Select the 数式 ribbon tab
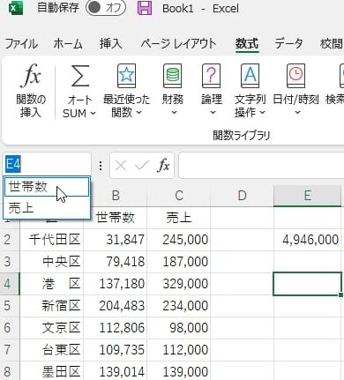Image resolution: width=344 pixels, height=380 pixels. click(x=247, y=44)
